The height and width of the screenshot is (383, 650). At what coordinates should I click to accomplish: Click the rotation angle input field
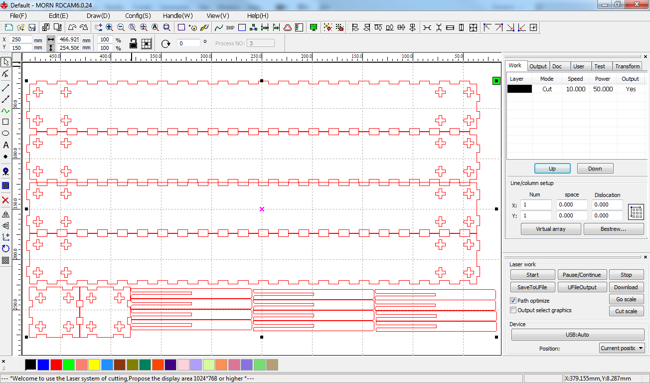coord(188,43)
